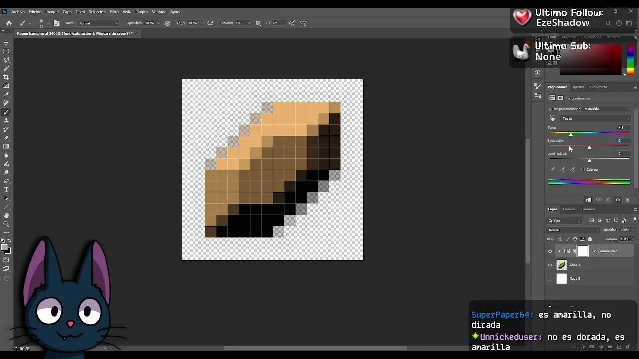The height and width of the screenshot is (359, 639).
Task: Hide the Tono/saturación 1 layer
Action: coord(550,251)
